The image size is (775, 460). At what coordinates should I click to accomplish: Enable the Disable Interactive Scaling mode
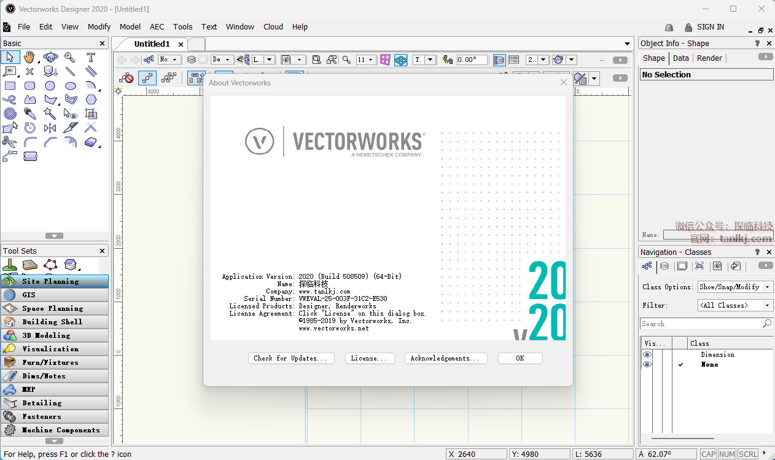click(x=126, y=78)
